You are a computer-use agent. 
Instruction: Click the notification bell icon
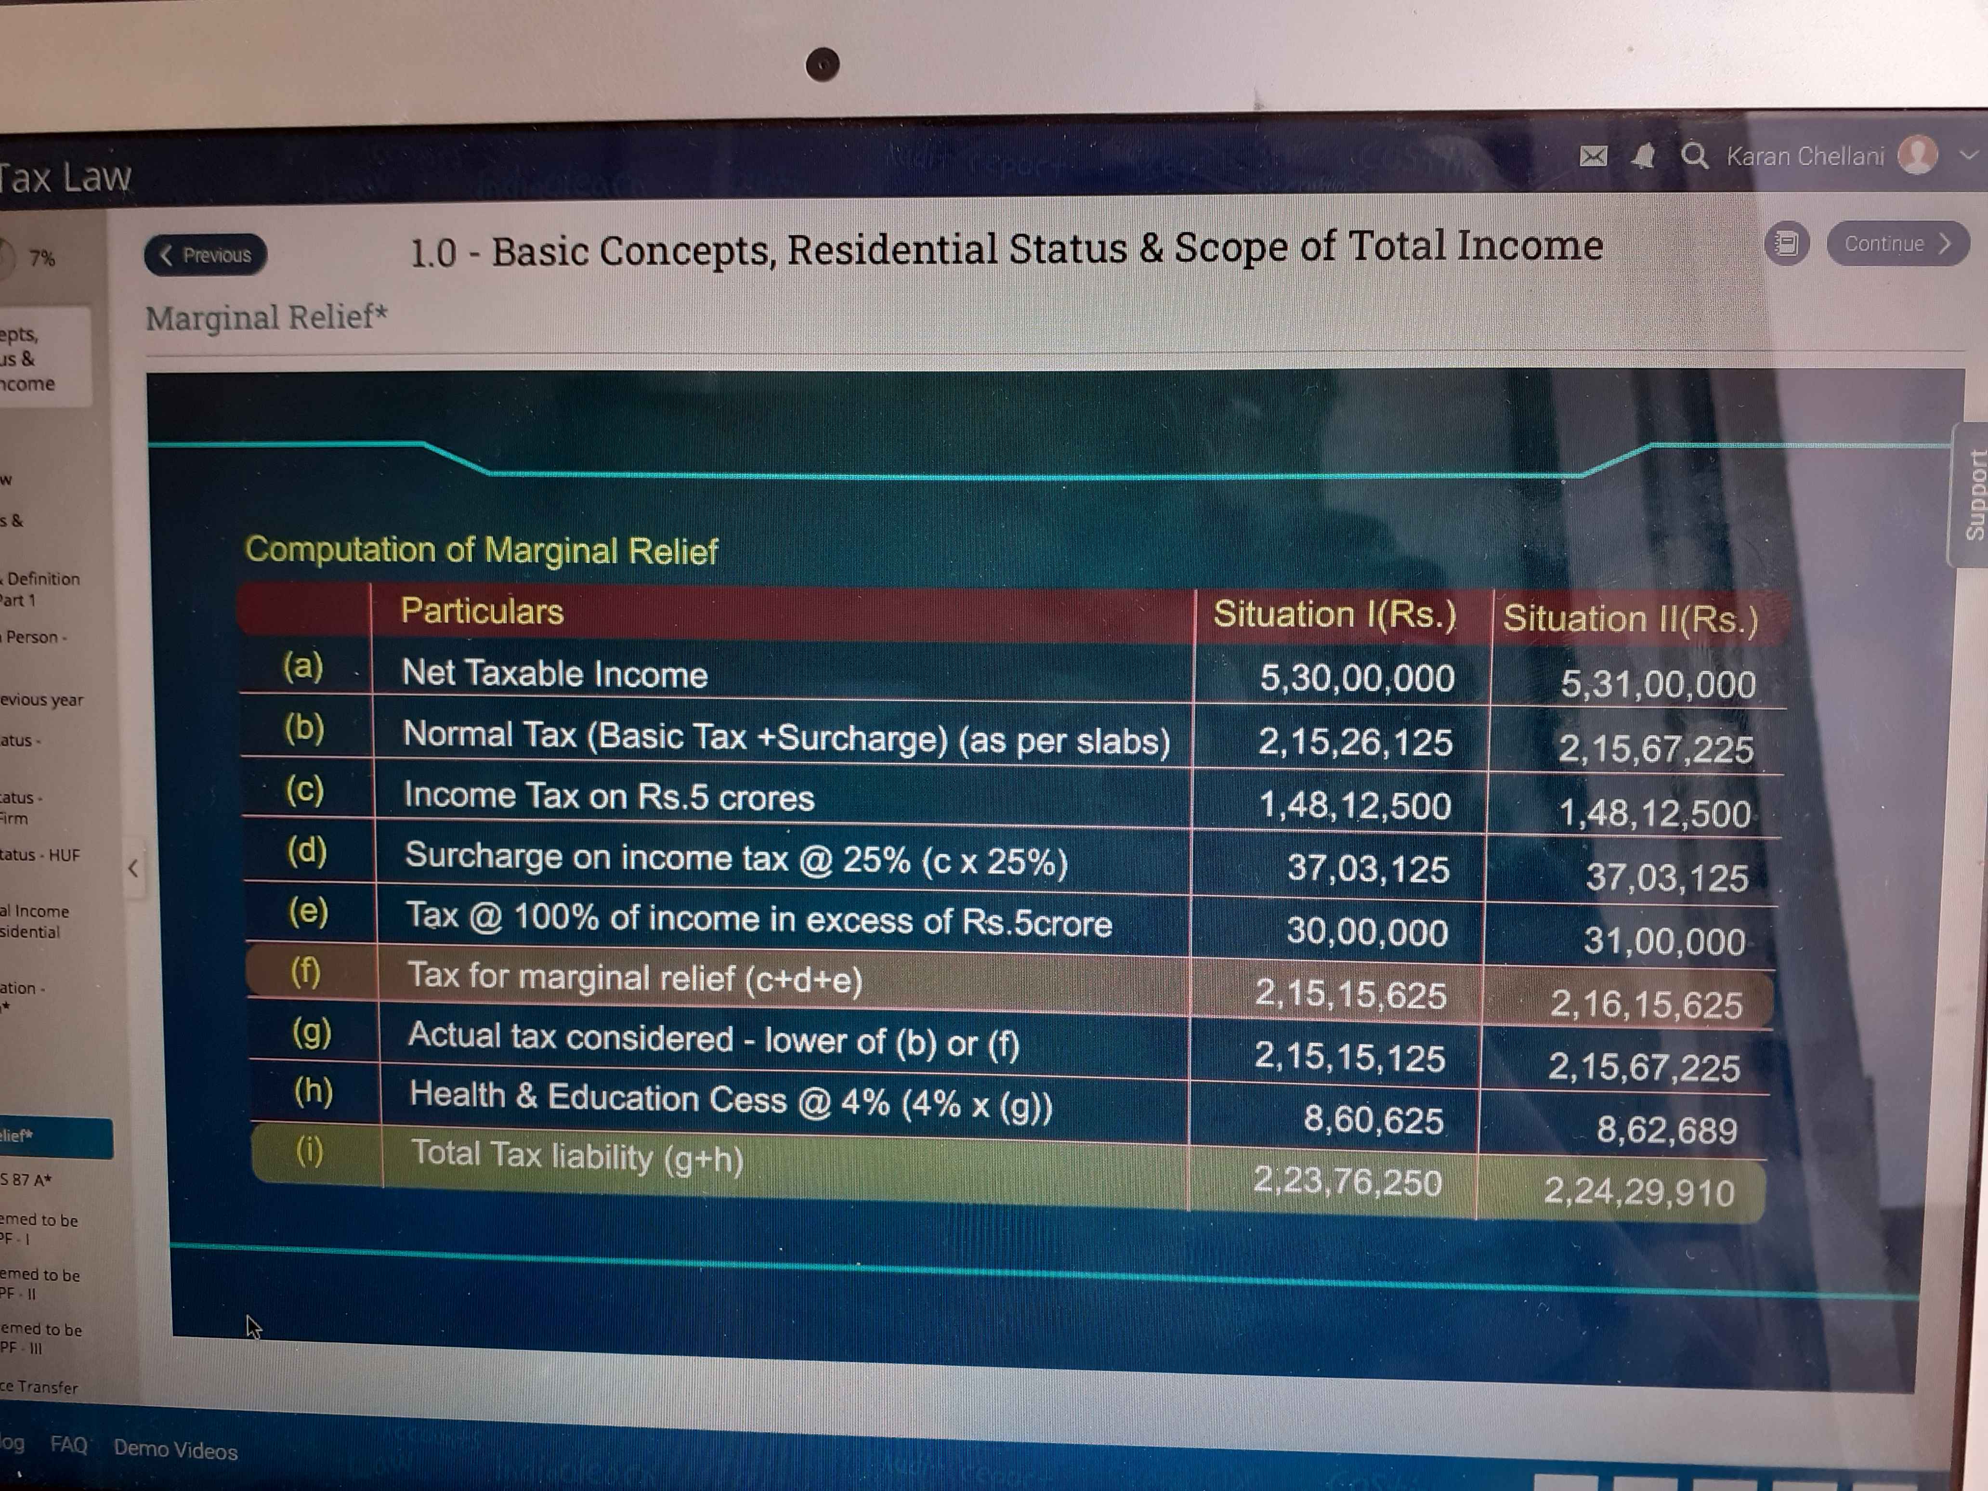(1643, 157)
